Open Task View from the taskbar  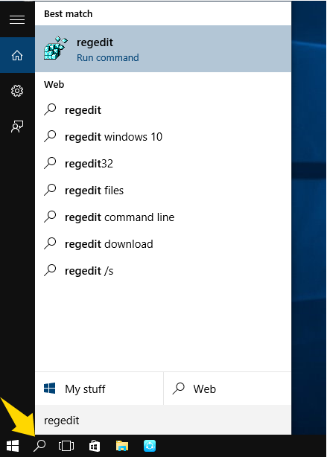[x=66, y=446]
